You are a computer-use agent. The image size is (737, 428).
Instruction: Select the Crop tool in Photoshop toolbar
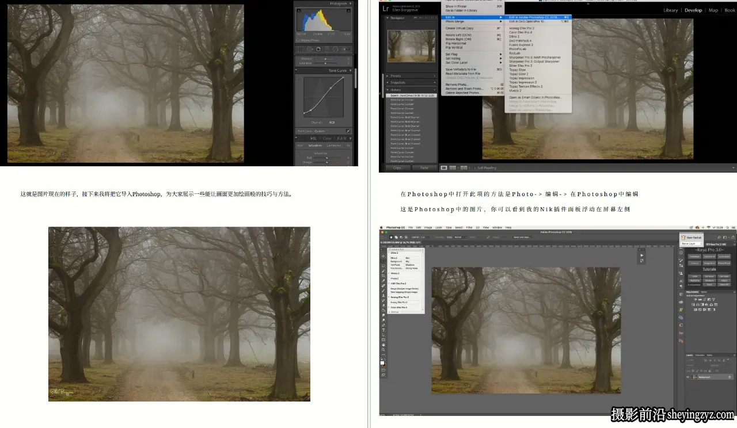(x=383, y=276)
